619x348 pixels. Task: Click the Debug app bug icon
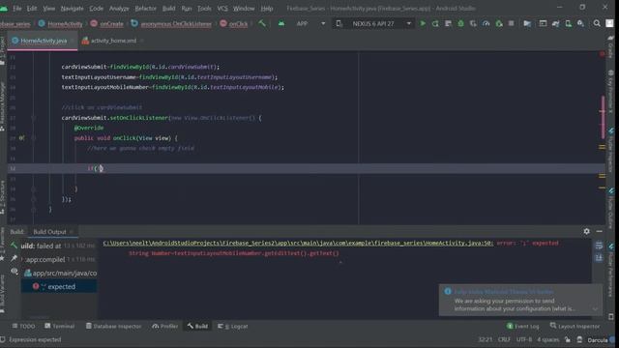pyautogui.click(x=460, y=23)
